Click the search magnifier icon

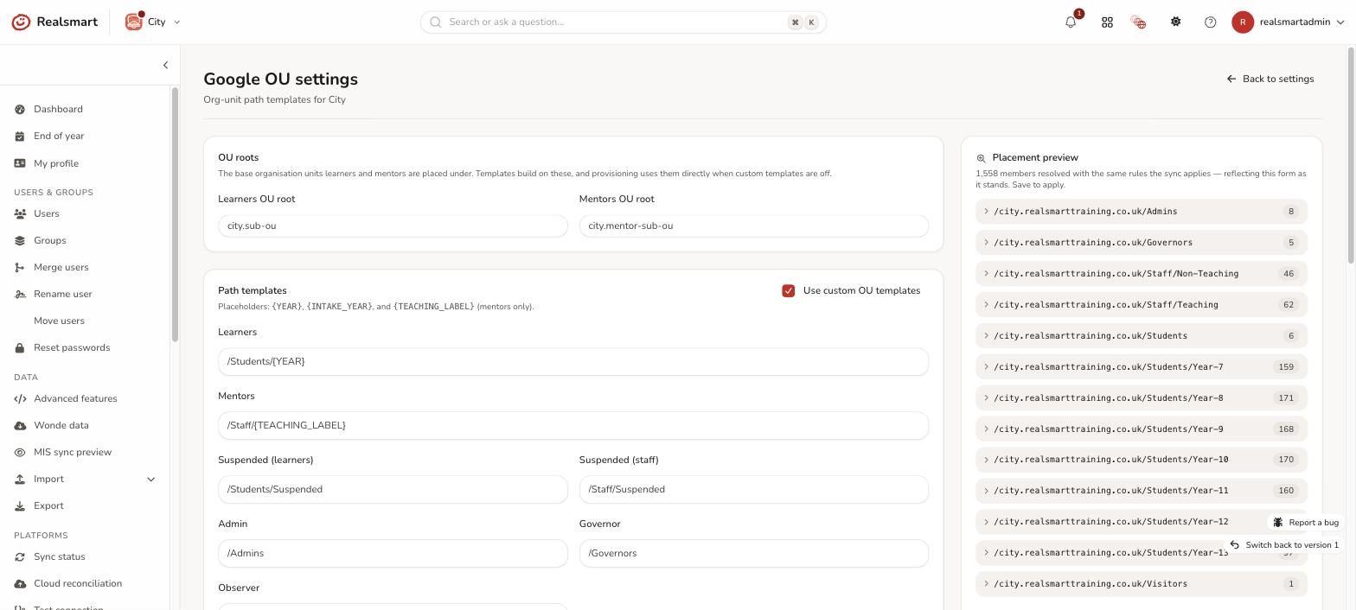pos(436,22)
